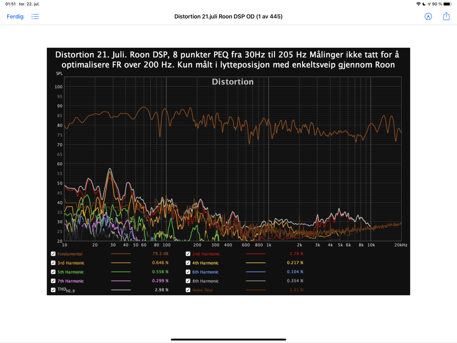
Task: Tap the Wi-Fi status icon
Action: (x=418, y=4)
